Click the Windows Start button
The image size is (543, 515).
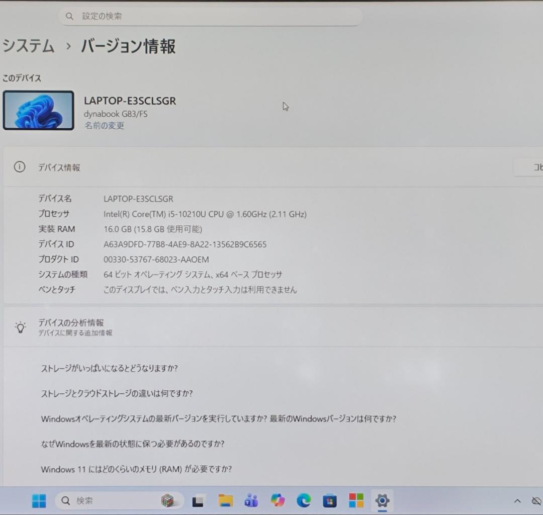39,501
